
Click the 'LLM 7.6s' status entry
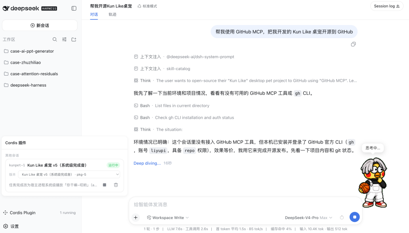pyautogui.click(x=175, y=229)
